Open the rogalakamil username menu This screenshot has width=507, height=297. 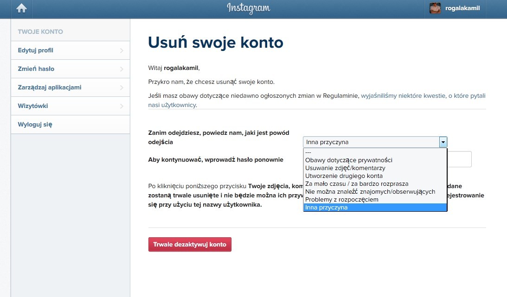tap(462, 8)
